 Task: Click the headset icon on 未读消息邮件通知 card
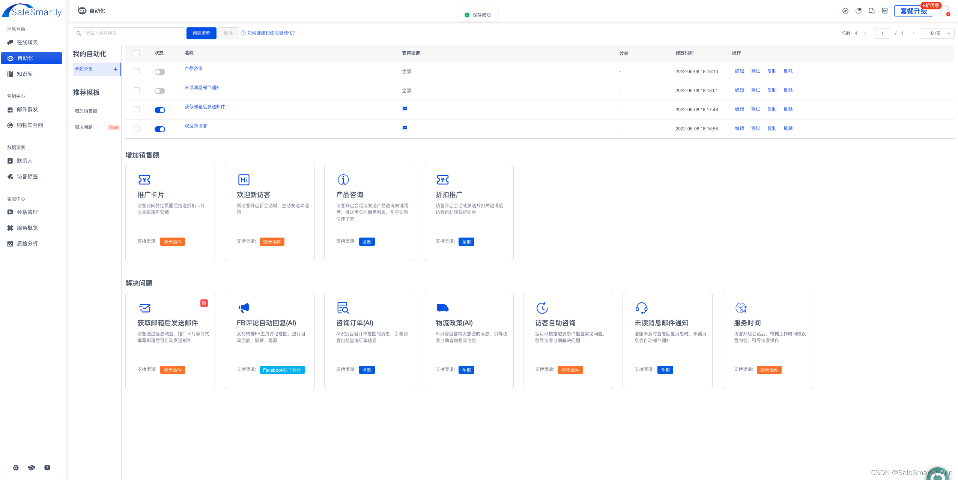pos(642,308)
